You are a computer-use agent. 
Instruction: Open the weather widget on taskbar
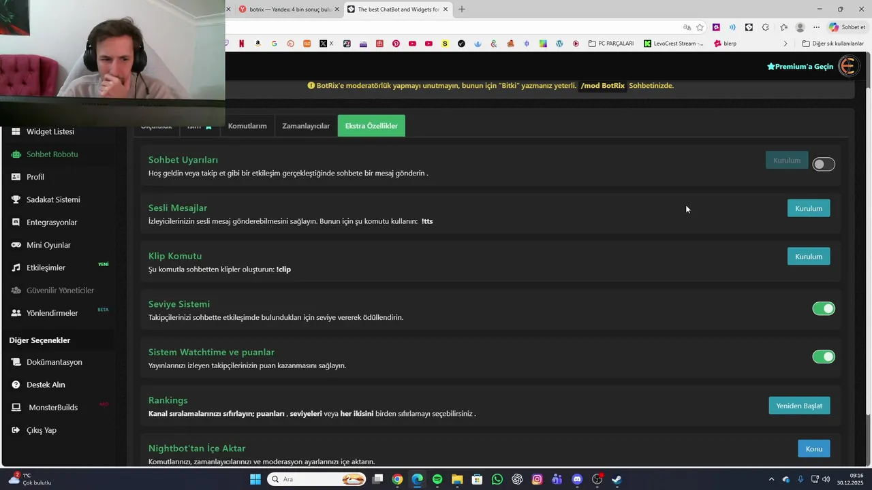(x=31, y=479)
